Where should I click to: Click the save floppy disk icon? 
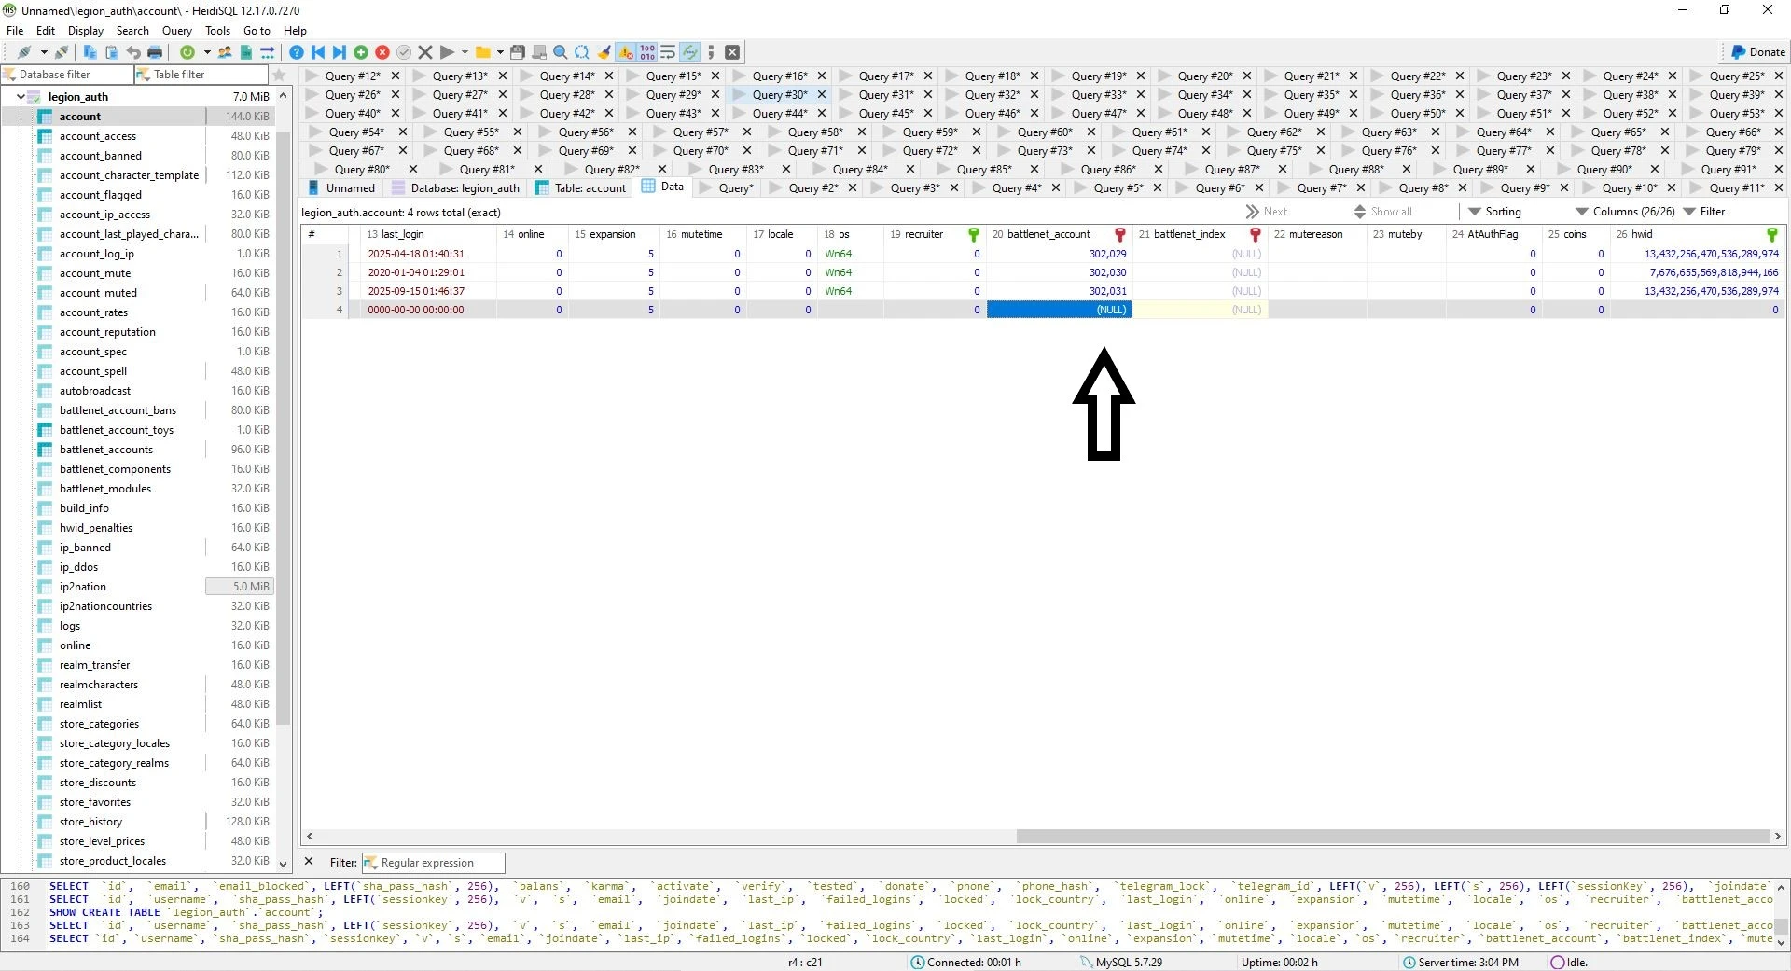click(517, 52)
